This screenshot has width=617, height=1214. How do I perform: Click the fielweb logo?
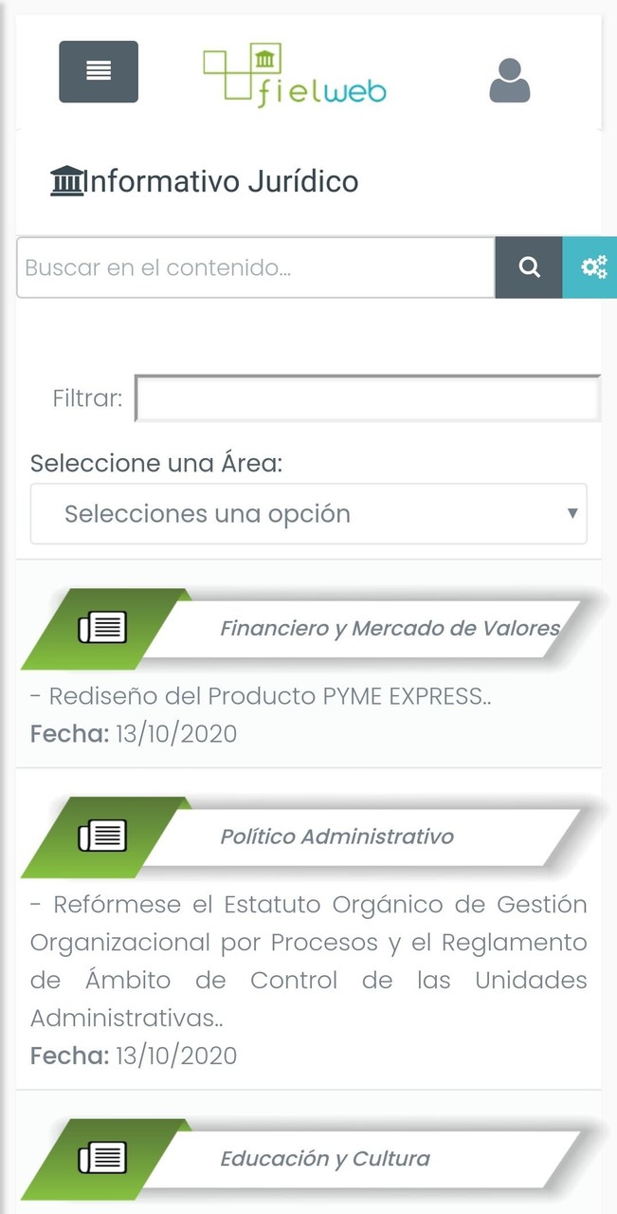coord(294,75)
